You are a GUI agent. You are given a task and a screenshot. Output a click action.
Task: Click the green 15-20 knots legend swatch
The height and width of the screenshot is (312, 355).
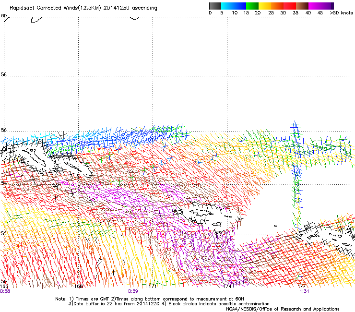point(252,6)
